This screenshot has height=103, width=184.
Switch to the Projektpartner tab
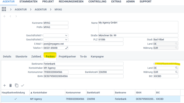click(x=67, y=56)
